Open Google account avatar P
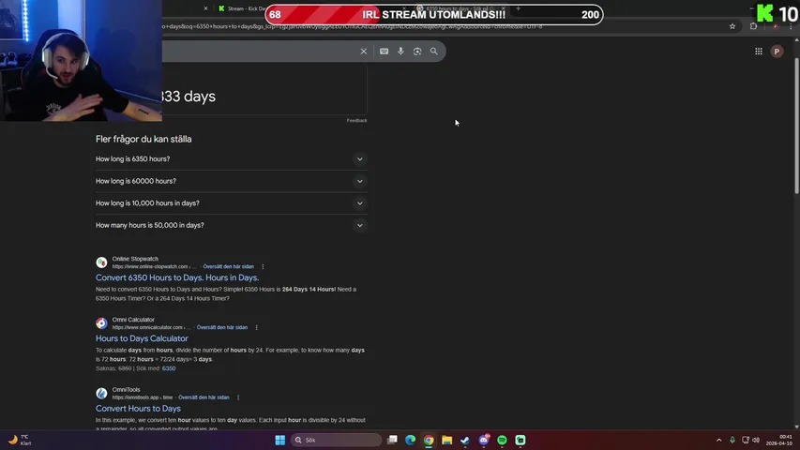The width and height of the screenshot is (800, 450). (x=777, y=51)
